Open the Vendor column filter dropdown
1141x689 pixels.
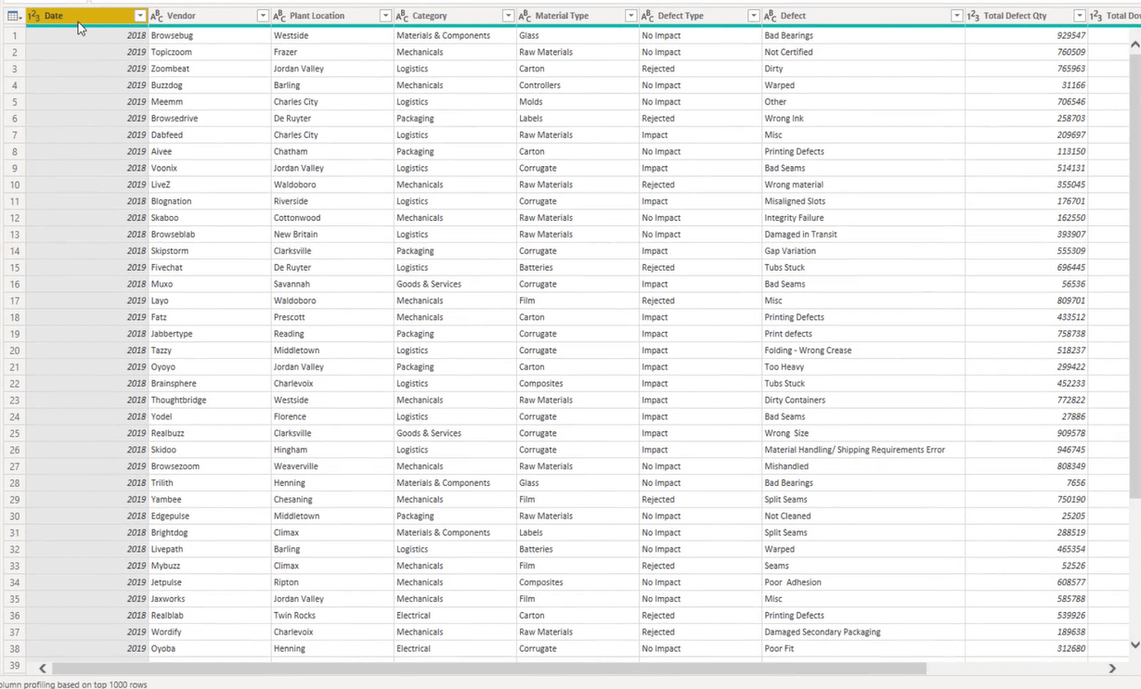tap(262, 16)
